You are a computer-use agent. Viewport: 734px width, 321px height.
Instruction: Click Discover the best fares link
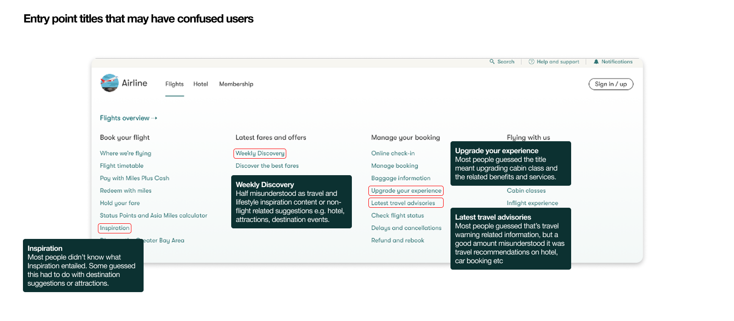267,166
